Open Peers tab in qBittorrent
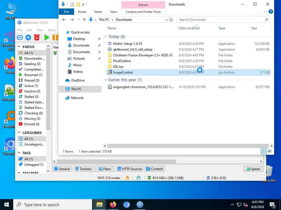This screenshot has width=281, height=210. [x=105, y=169]
